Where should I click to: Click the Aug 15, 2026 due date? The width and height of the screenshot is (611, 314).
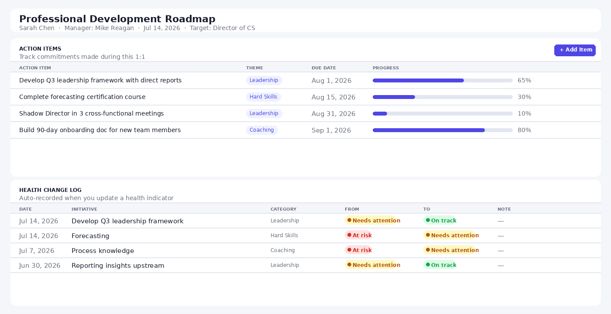point(333,97)
